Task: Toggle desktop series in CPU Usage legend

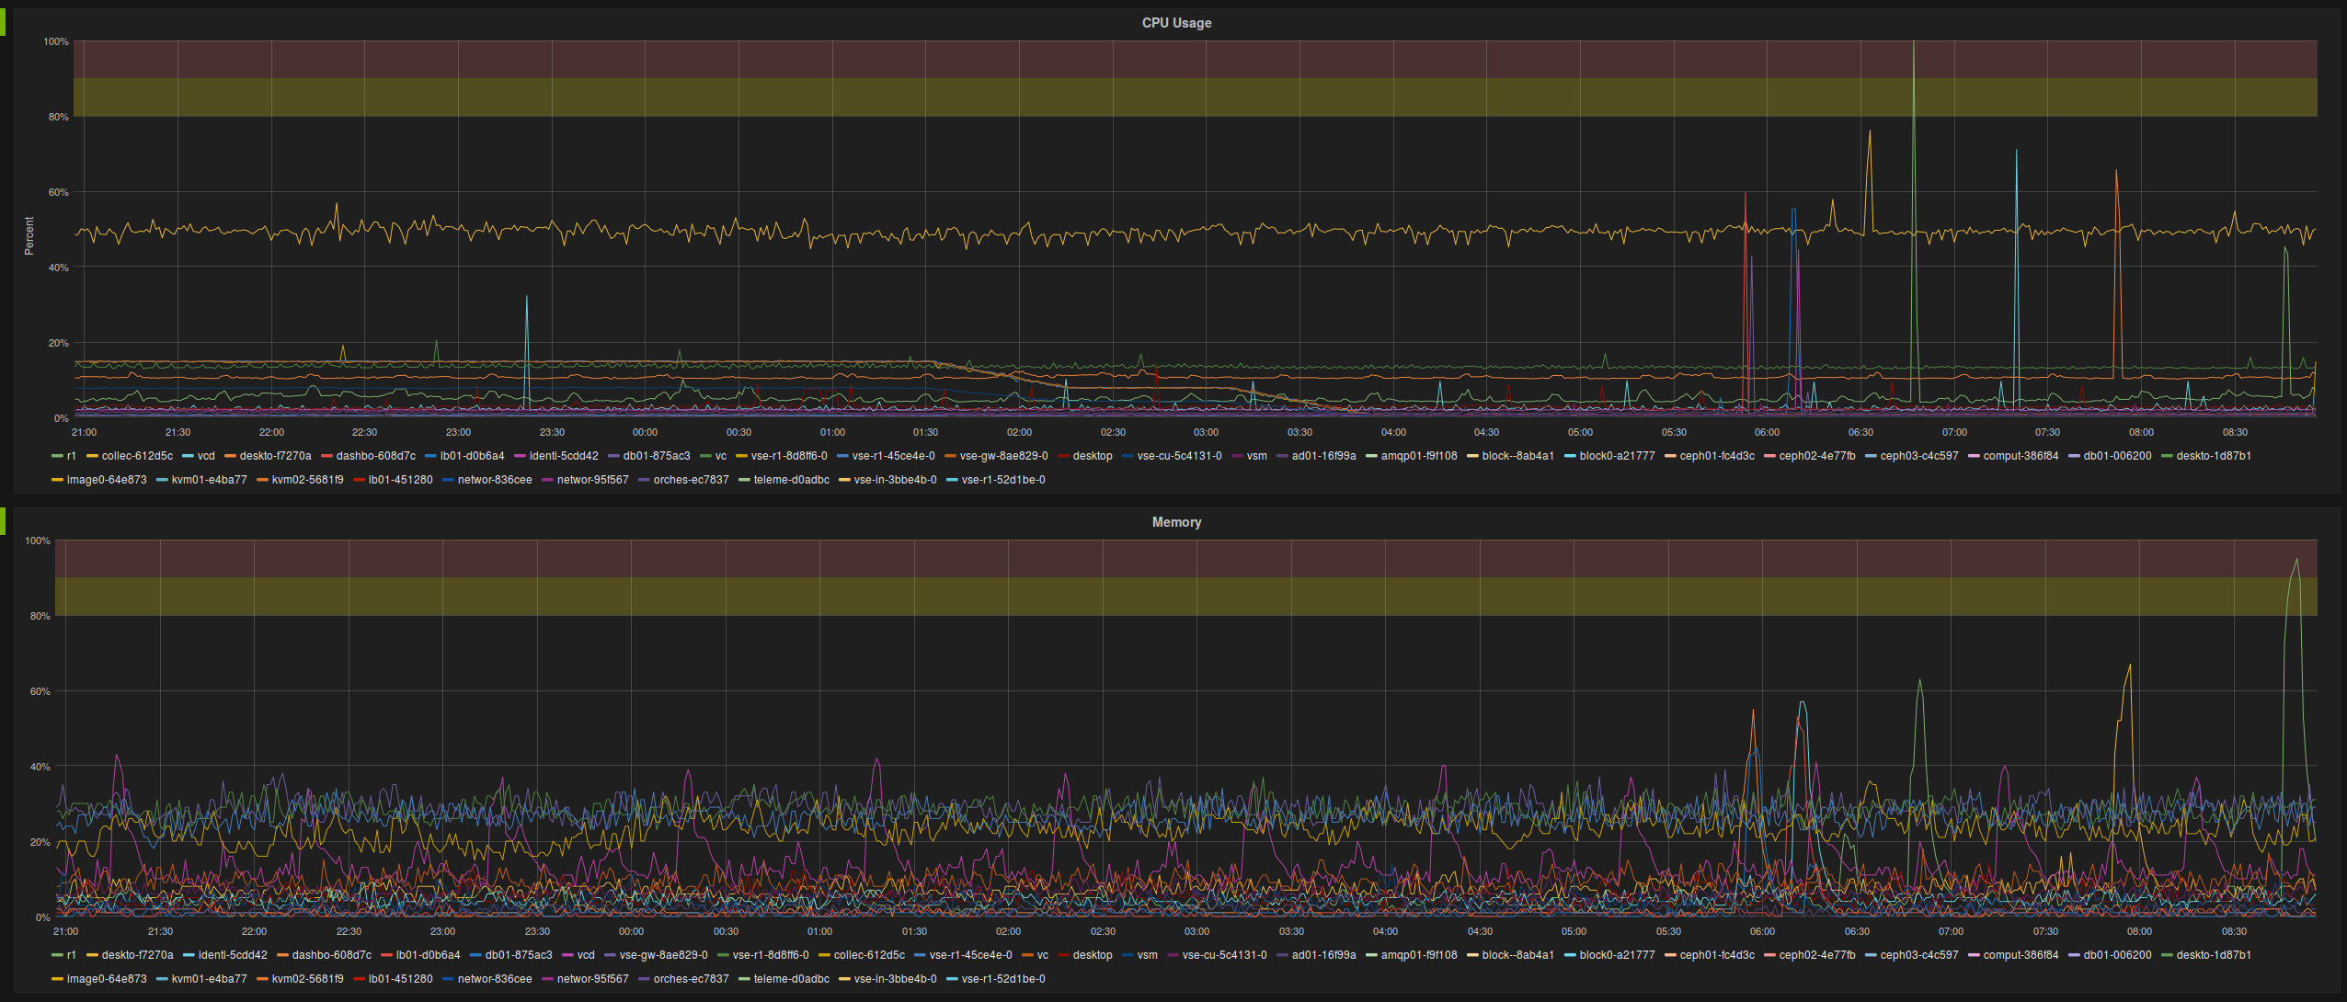Action: [x=1092, y=456]
